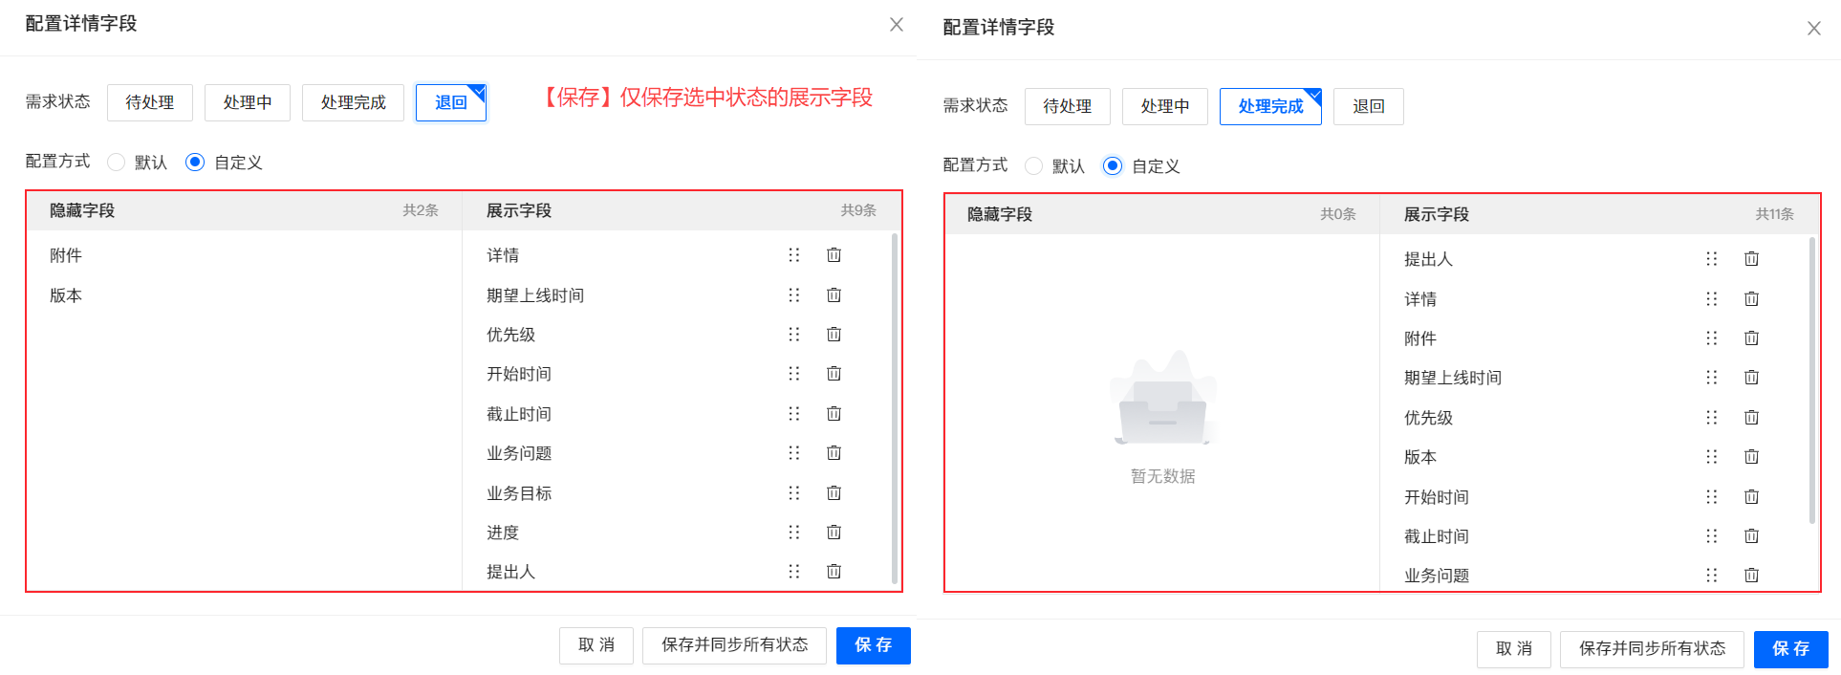Grab drag handle of 附件 in right dialog
1841x675 pixels.
(x=1711, y=338)
